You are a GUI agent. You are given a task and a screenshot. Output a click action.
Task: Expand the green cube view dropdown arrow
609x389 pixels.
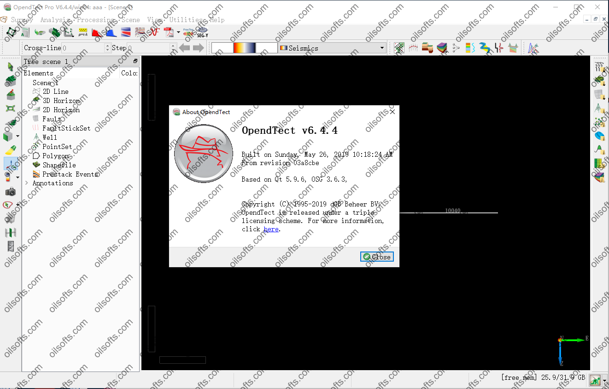coord(18,136)
